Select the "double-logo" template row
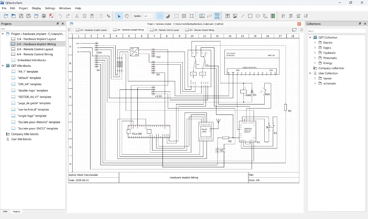The width and height of the screenshot is (368, 219). click(33, 90)
